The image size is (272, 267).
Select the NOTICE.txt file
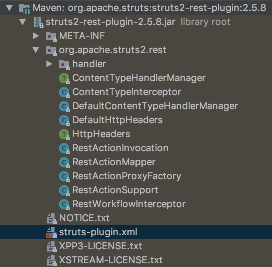pyautogui.click(x=84, y=218)
